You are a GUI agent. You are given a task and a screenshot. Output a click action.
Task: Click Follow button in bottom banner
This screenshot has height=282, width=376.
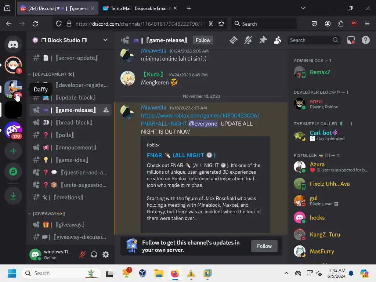(264, 246)
